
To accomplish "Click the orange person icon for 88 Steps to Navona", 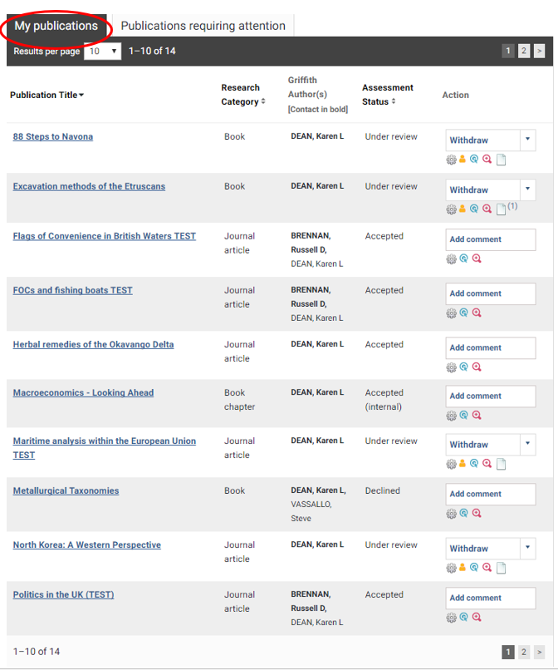I will [x=463, y=160].
